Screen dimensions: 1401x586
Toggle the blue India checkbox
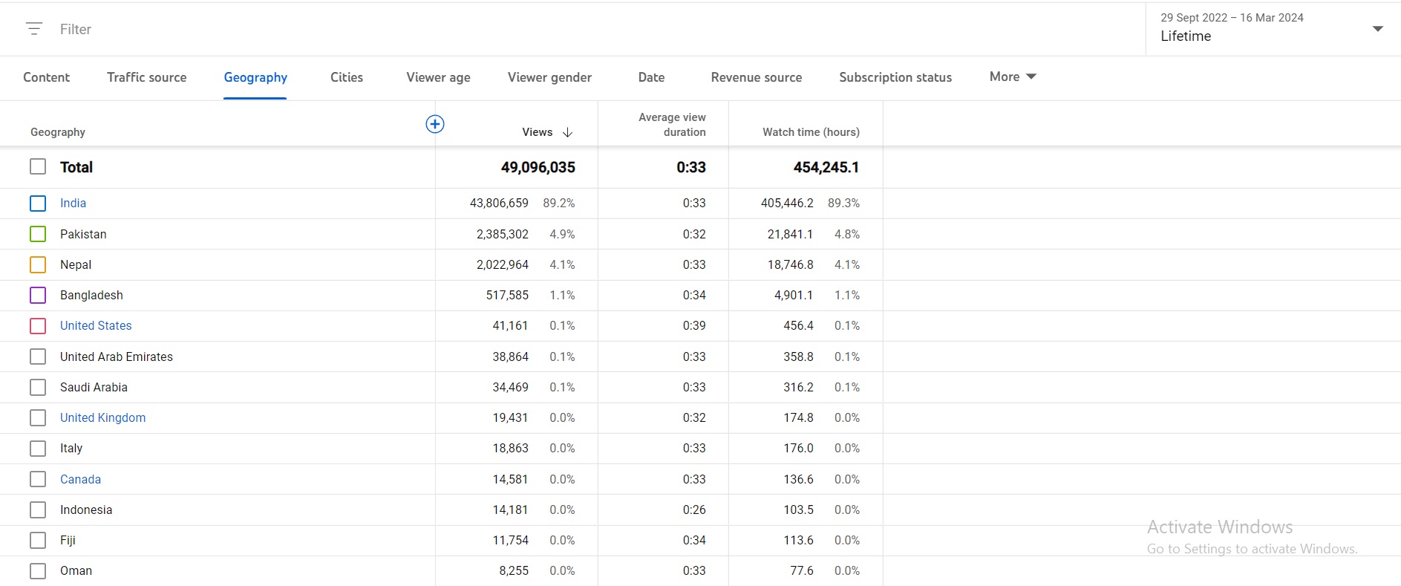tap(38, 204)
